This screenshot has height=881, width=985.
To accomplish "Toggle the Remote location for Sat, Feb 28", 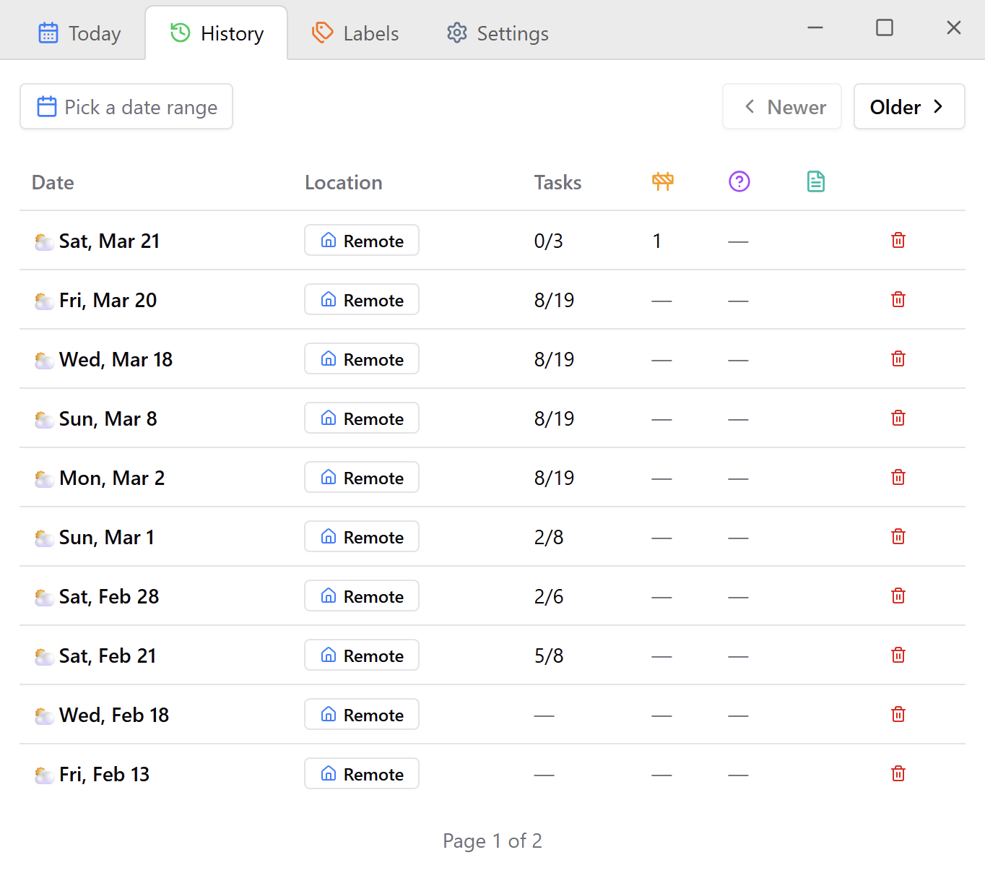I will tap(361, 596).
